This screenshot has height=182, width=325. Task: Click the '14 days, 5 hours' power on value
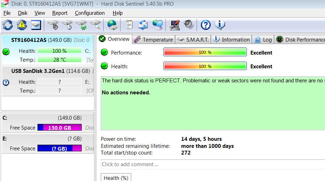pyautogui.click(x=201, y=139)
